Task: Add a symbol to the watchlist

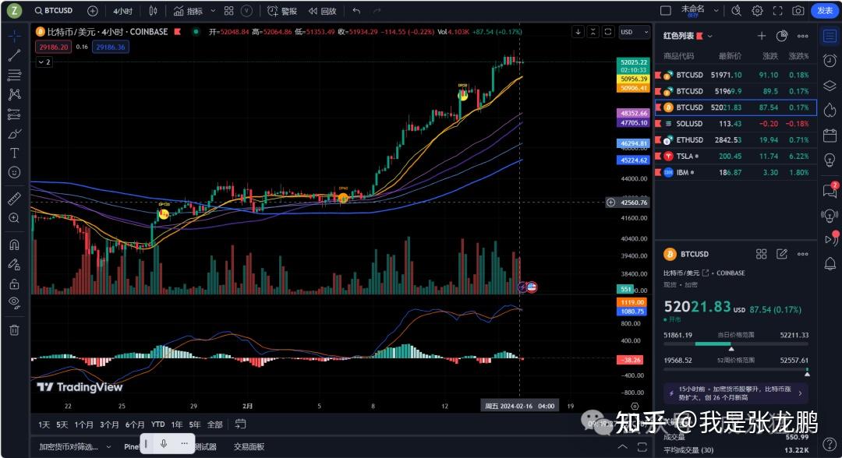Action: pyautogui.click(x=762, y=36)
